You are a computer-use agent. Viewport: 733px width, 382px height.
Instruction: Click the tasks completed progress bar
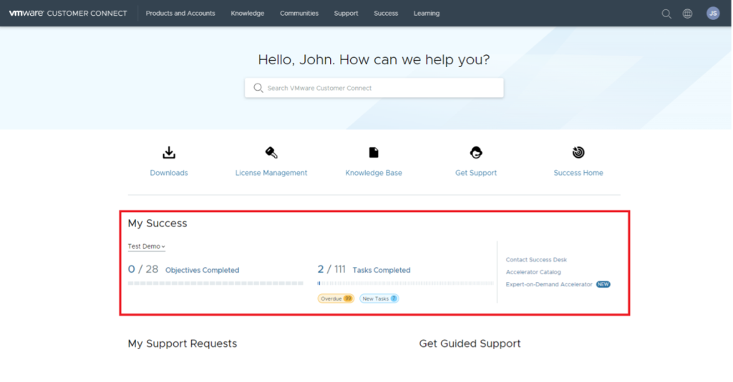point(405,283)
